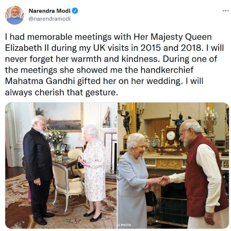Click the display name Narendra Modi

(x=50, y=11)
